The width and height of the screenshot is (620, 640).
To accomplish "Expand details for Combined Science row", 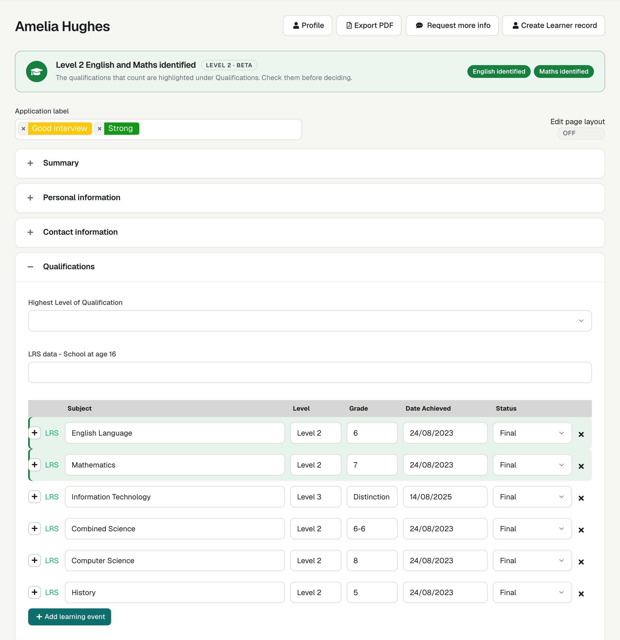I will (35, 529).
